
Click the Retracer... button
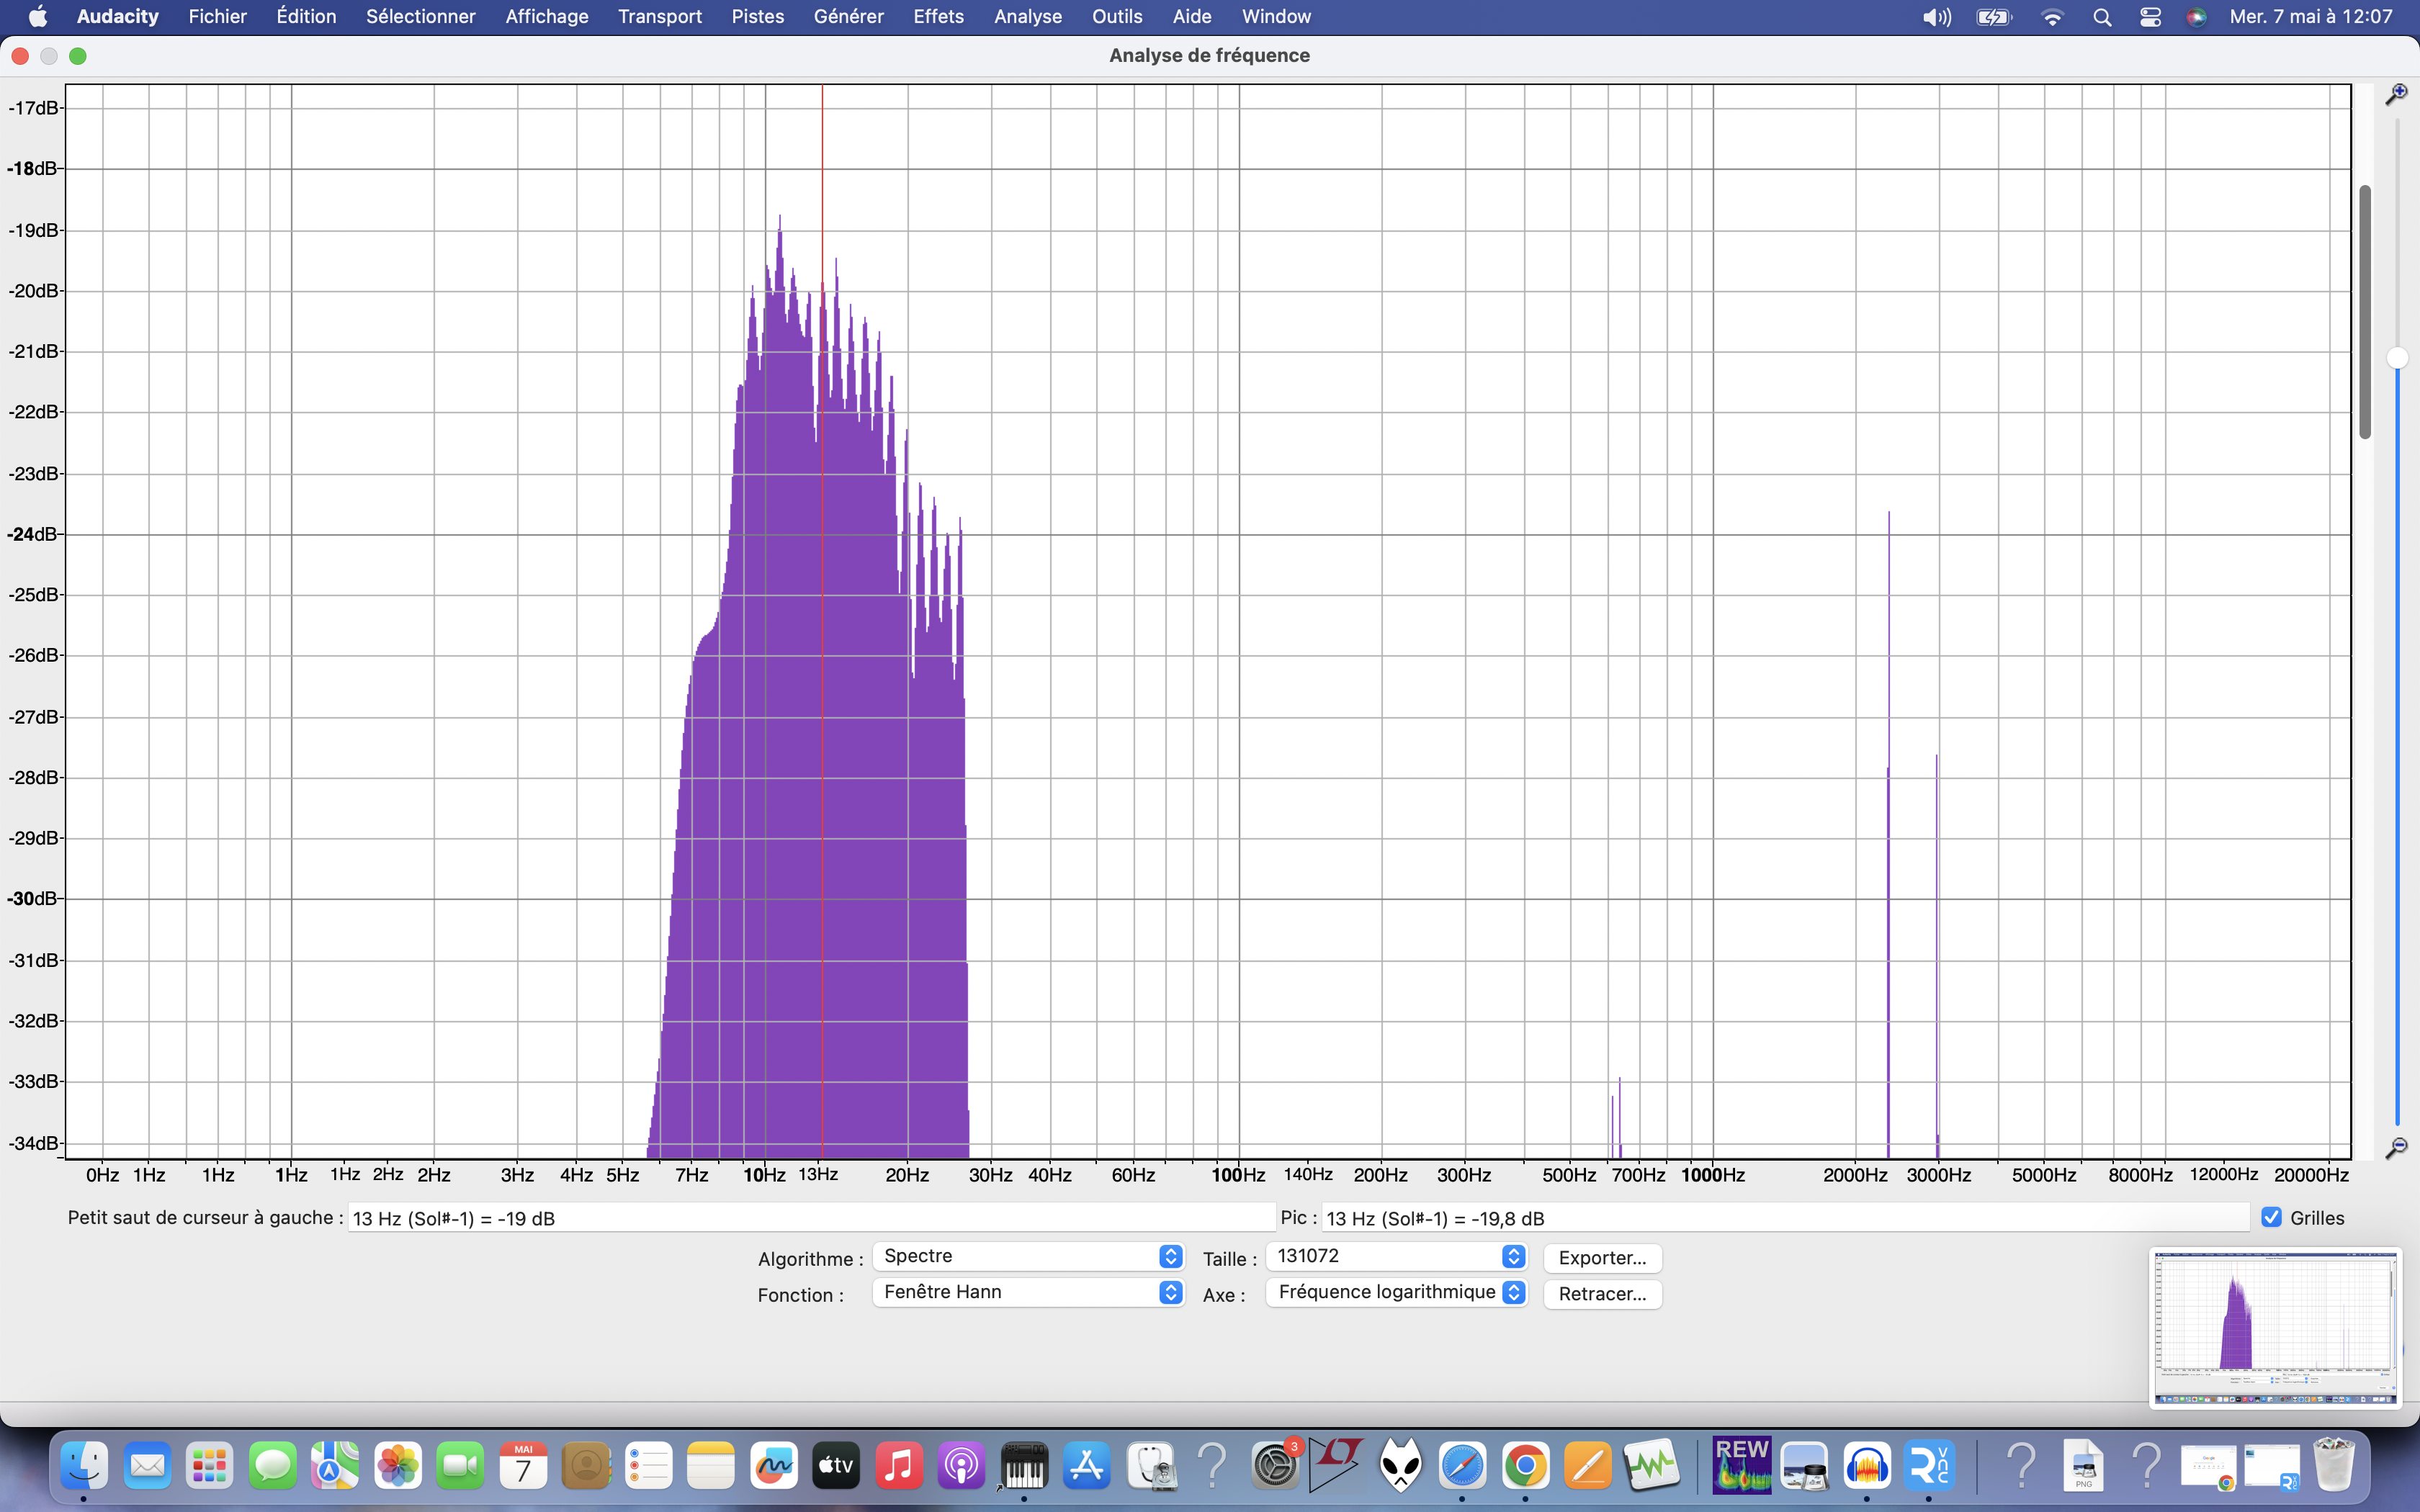click(1602, 1294)
